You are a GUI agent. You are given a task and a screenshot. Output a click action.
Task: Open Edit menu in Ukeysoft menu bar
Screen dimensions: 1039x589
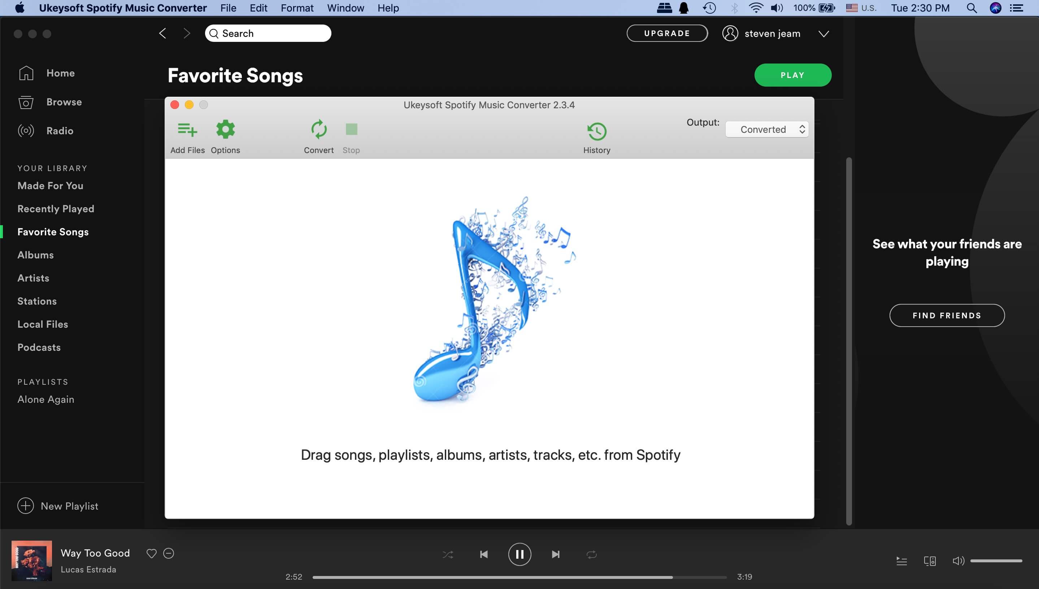[258, 7]
